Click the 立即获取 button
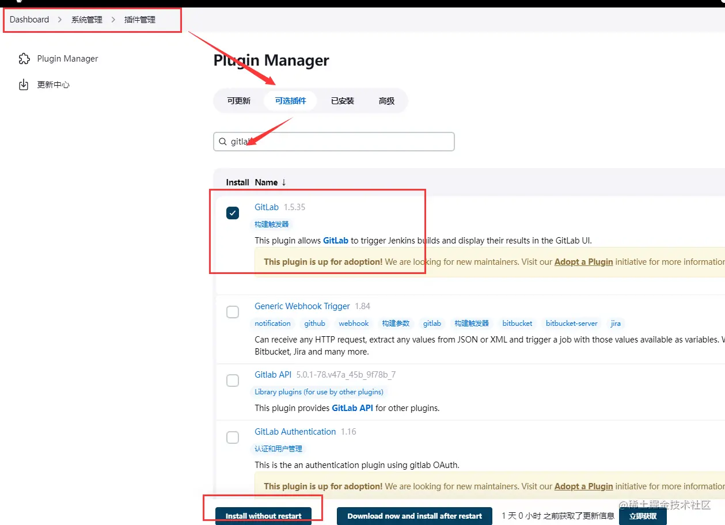 pyautogui.click(x=643, y=516)
